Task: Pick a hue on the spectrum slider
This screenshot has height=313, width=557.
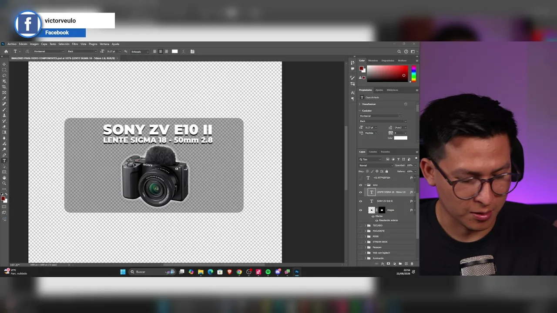Action: 413,74
